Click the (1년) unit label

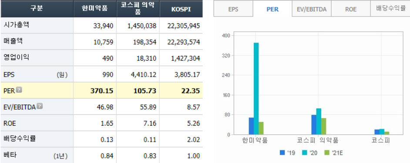coord(60,156)
